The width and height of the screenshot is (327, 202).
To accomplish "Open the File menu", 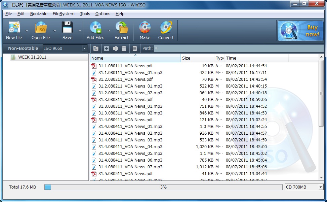I will [8, 14].
